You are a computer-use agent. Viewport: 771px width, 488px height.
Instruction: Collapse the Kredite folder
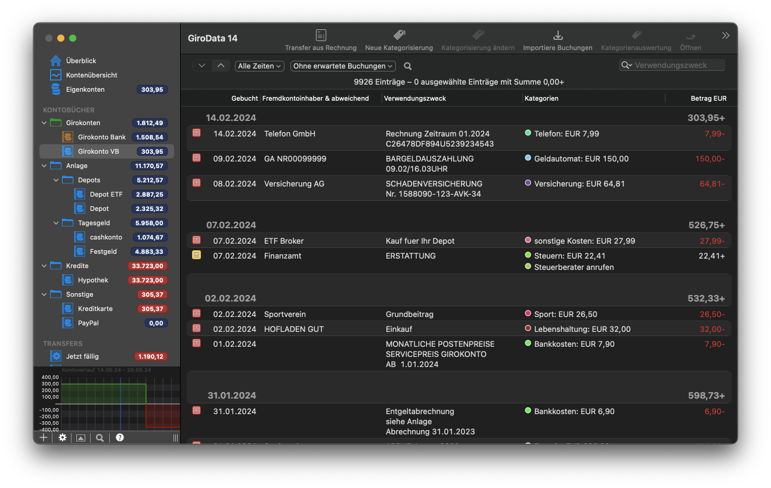tap(44, 266)
